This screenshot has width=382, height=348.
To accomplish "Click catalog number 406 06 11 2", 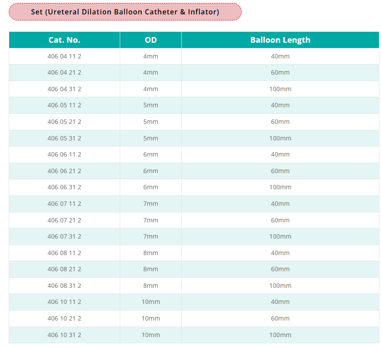I will coord(64,154).
